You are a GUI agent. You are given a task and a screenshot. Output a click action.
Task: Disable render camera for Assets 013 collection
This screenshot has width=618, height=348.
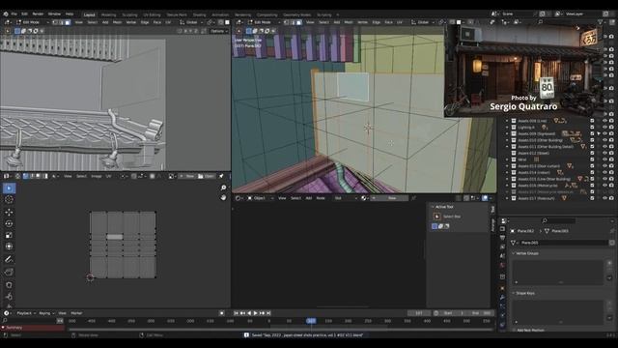pos(611,165)
